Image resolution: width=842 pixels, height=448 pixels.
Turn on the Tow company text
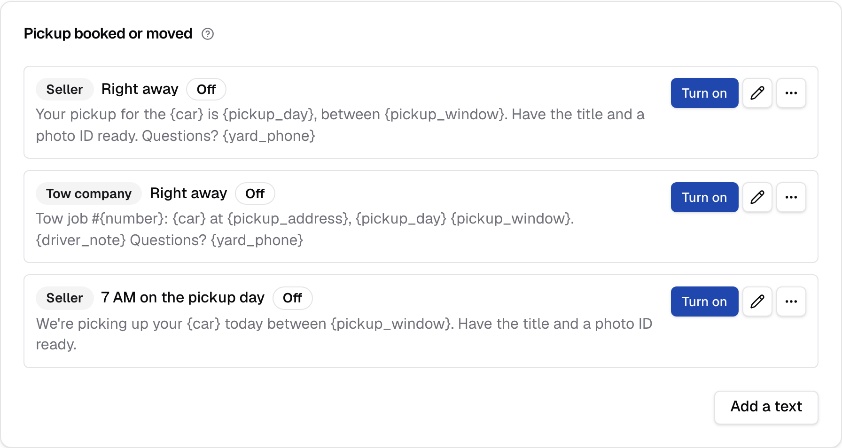[x=704, y=197]
